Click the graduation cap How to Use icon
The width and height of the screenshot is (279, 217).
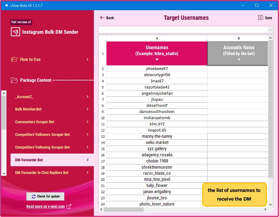(x=14, y=59)
